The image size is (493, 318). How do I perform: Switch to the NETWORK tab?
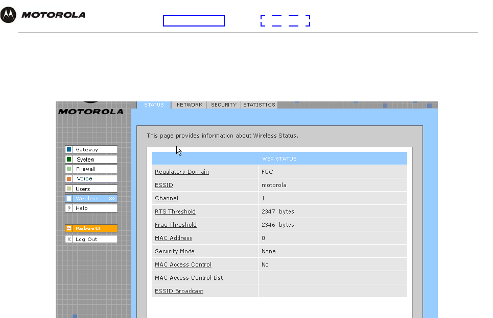click(190, 105)
